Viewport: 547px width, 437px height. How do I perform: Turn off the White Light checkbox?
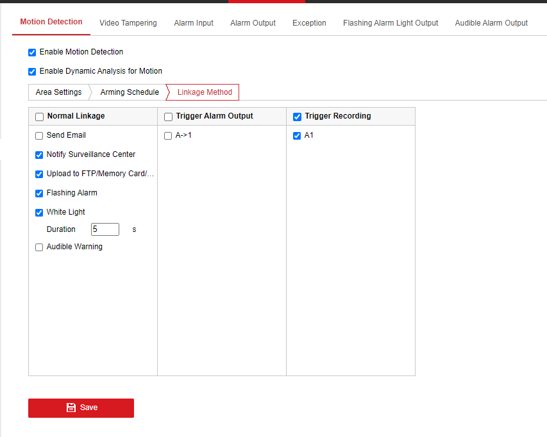pos(39,213)
